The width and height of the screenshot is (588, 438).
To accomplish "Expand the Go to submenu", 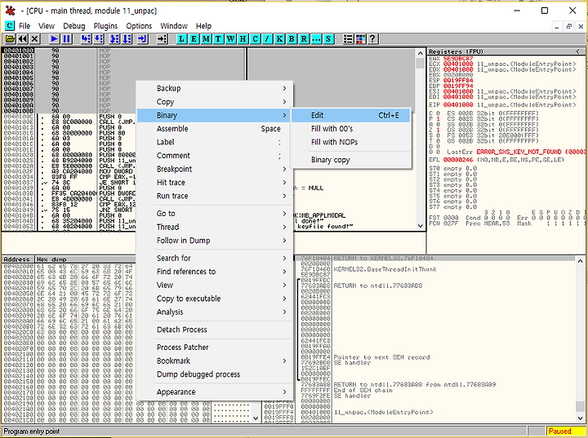I will [x=215, y=214].
